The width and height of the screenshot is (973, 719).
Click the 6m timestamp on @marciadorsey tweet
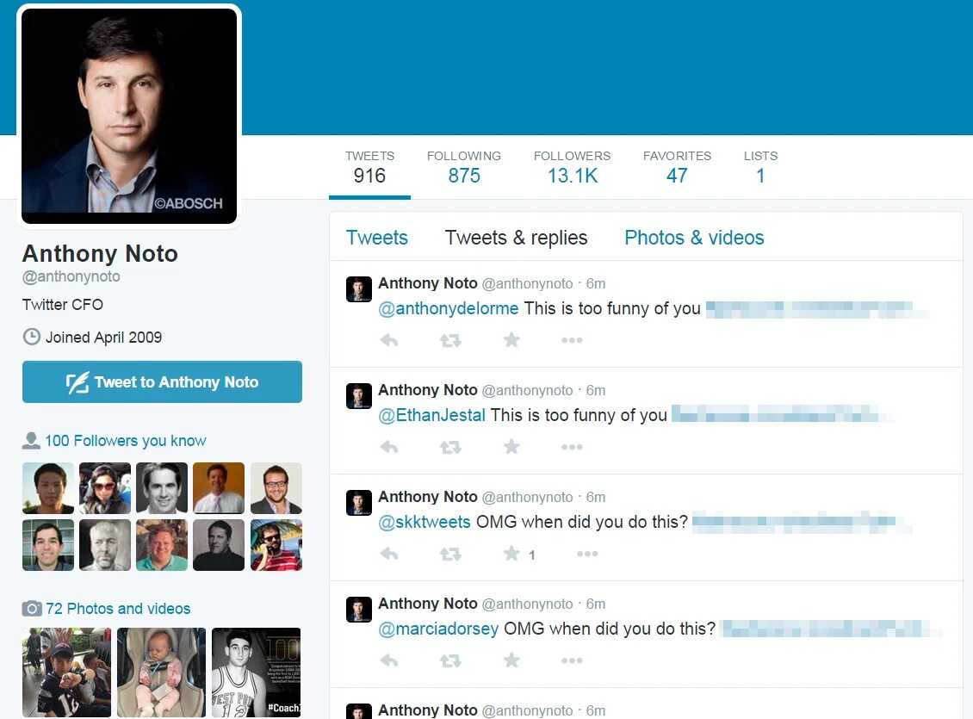tap(596, 604)
